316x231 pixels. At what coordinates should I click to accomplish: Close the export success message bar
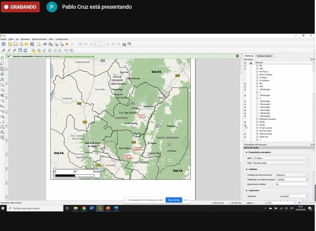(237, 56)
